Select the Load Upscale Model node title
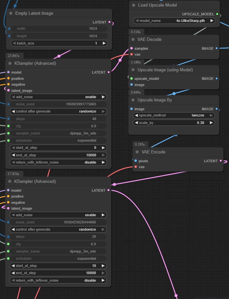The image size is (229, 299). pyautogui.click(x=157, y=5)
